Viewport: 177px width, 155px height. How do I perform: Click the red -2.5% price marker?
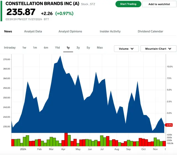click(x=169, y=125)
